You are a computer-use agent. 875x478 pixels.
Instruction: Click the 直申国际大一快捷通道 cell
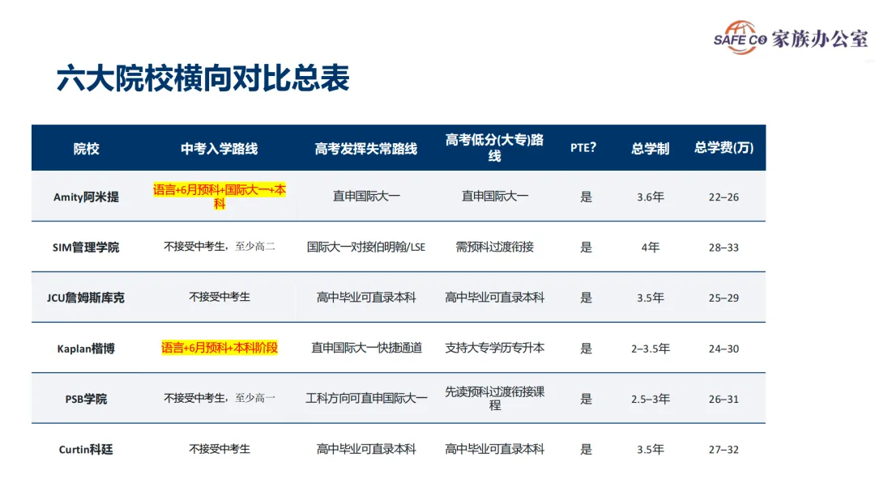pos(366,349)
